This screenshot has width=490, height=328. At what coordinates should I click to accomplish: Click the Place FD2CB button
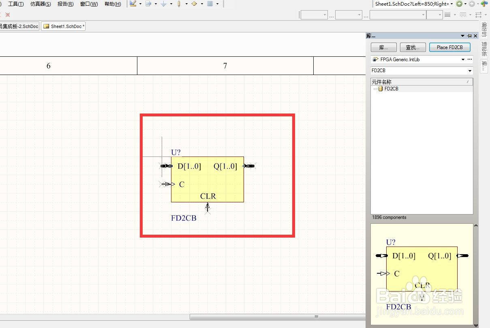(x=449, y=47)
